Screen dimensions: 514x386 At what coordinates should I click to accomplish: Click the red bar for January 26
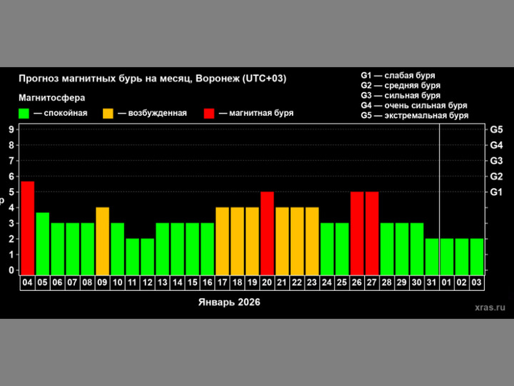tap(357, 232)
